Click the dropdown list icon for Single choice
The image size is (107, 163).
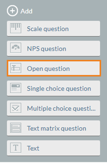pos(16,88)
